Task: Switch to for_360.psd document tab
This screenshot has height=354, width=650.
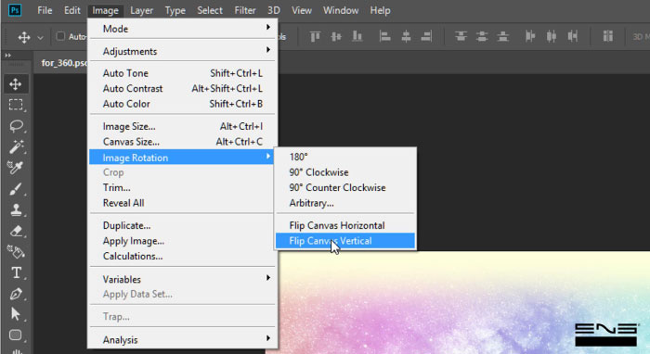Action: pyautogui.click(x=63, y=63)
